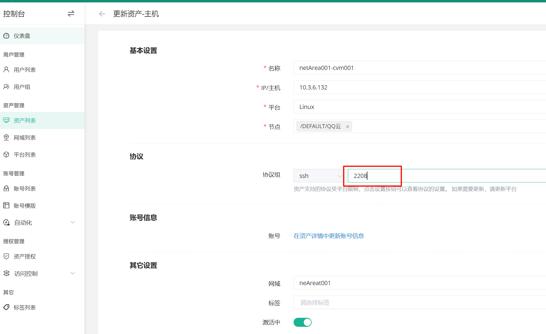
Task: Click the 用户组 group icon
Action: pyautogui.click(x=6, y=87)
